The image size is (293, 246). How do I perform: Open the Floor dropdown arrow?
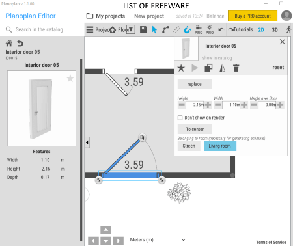(x=131, y=29)
